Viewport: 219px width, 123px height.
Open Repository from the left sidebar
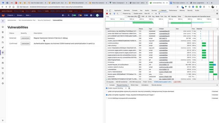tap(3, 32)
